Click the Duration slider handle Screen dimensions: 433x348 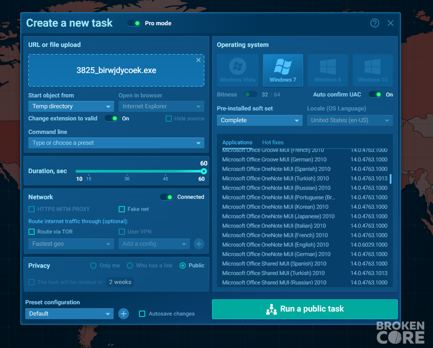pos(204,171)
